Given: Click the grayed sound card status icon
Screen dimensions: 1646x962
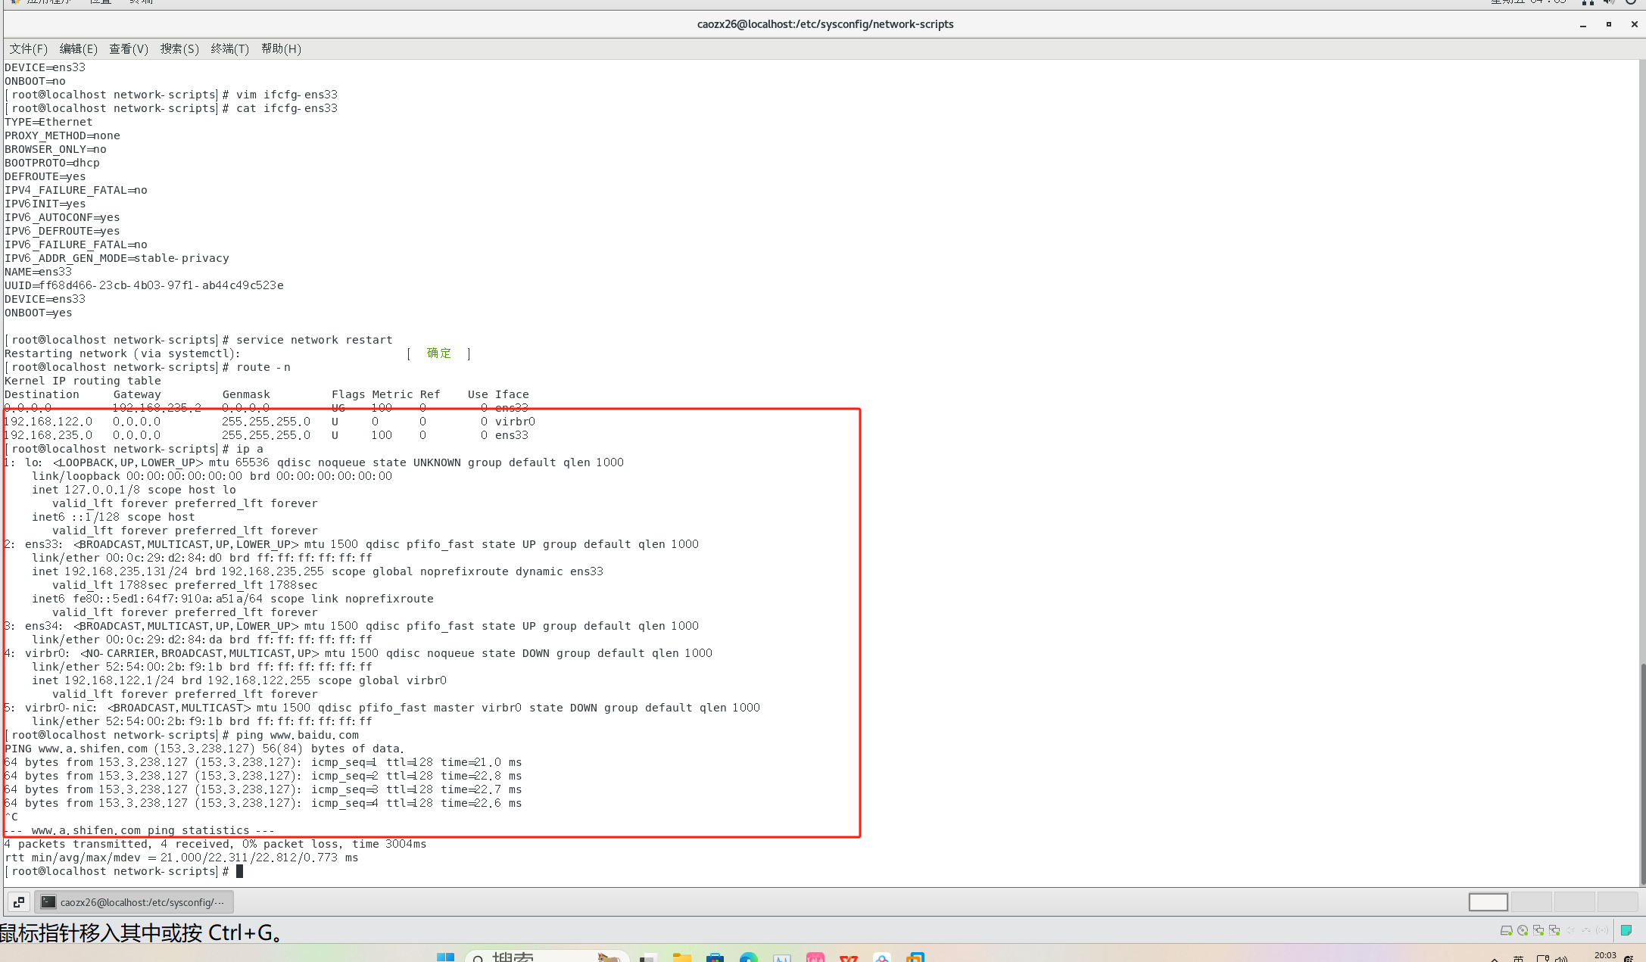Looking at the screenshot, I should click(1570, 930).
